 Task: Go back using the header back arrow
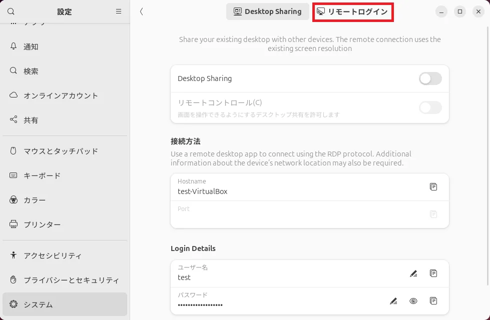tap(142, 11)
